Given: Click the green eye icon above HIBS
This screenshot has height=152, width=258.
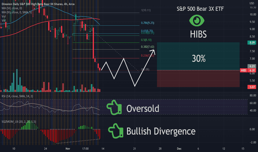Looking at the screenshot, I should (x=197, y=20).
